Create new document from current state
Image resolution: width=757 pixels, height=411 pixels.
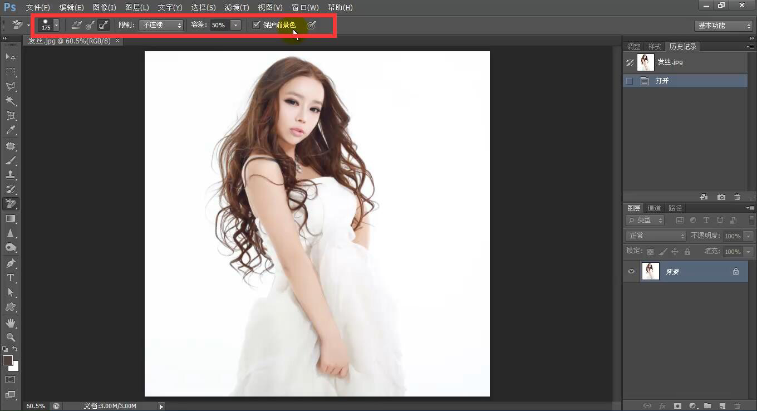click(704, 197)
